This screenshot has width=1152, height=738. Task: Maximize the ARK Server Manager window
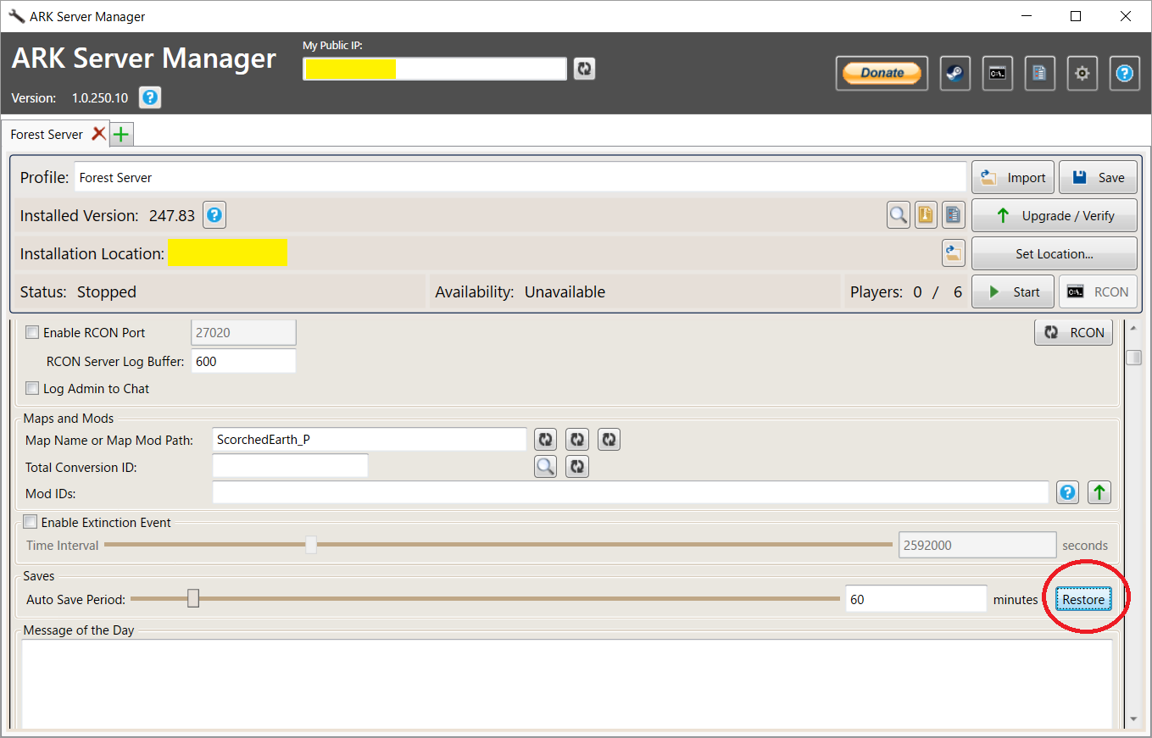[x=1075, y=16]
